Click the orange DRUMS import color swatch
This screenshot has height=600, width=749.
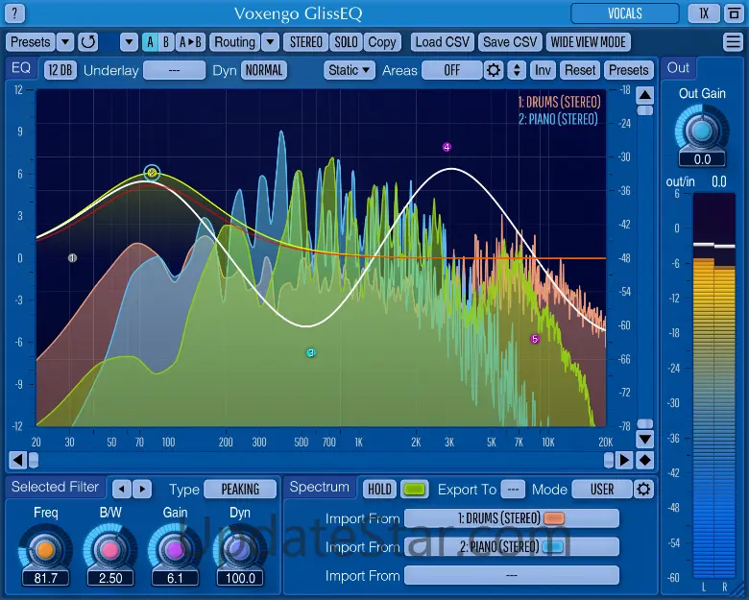click(554, 517)
